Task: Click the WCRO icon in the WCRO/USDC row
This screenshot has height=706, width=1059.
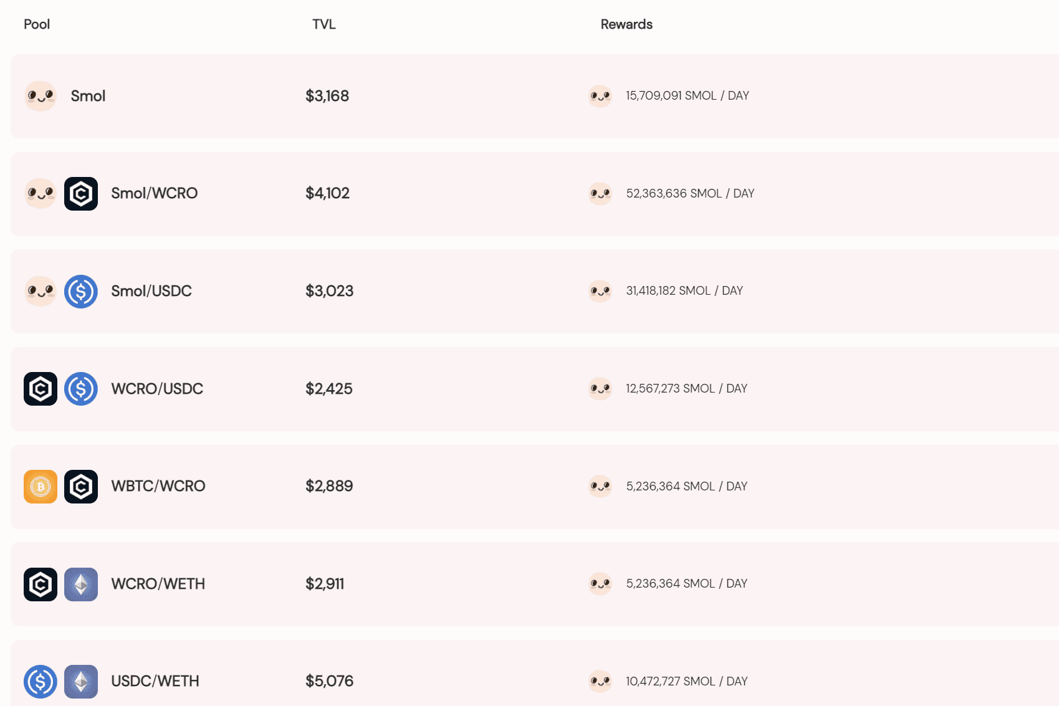Action: (x=41, y=389)
